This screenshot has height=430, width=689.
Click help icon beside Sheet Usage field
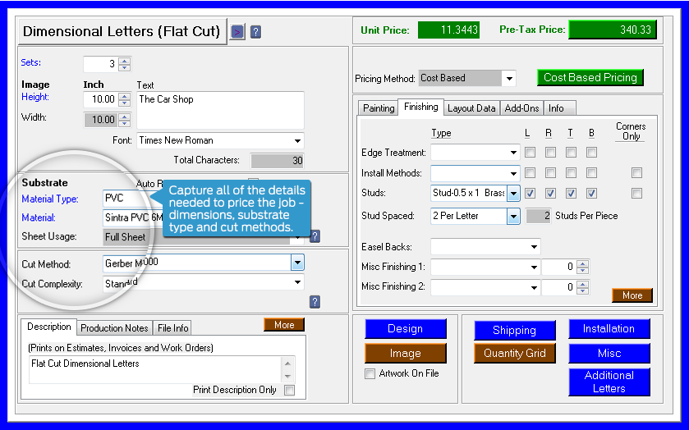[315, 236]
